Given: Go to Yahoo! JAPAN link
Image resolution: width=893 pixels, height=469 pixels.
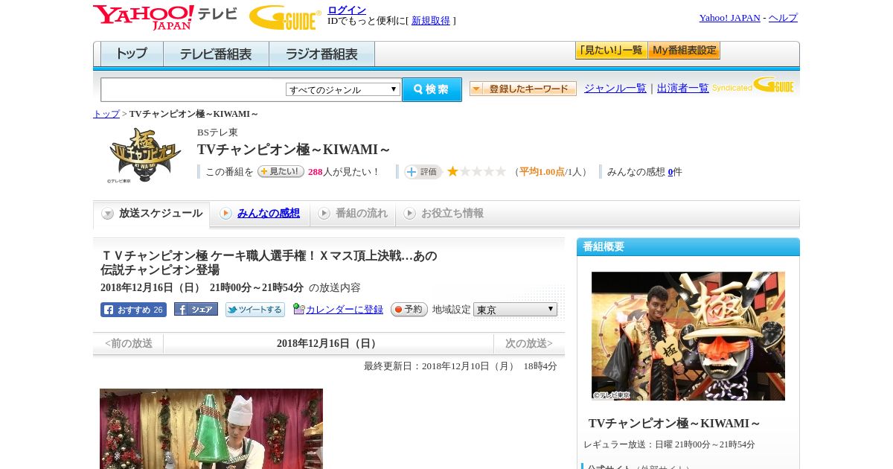Looking at the screenshot, I should coord(729,18).
